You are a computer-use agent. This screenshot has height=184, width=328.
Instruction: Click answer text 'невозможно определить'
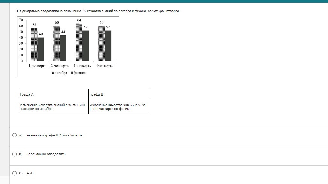tap(46, 154)
